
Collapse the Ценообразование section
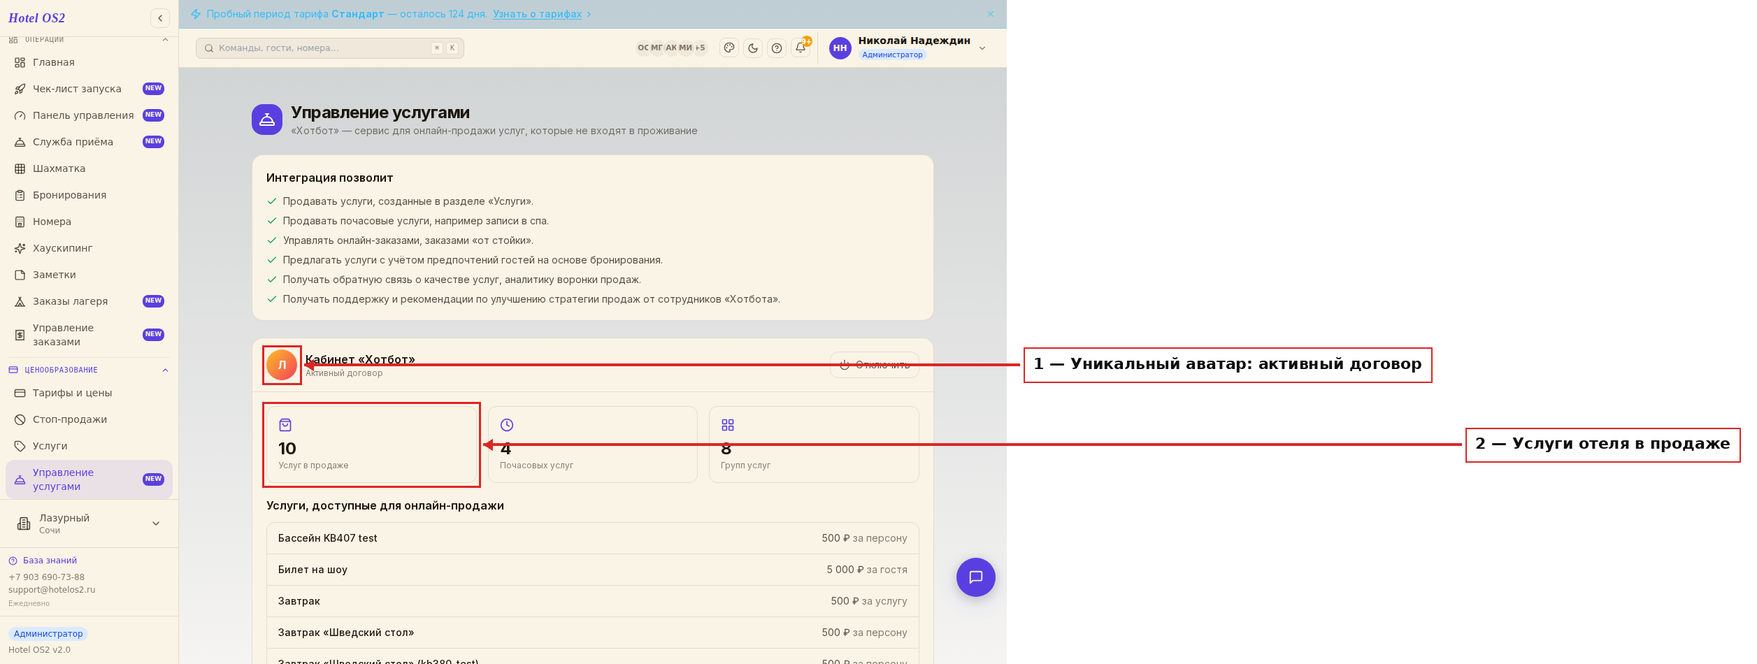[x=165, y=370]
